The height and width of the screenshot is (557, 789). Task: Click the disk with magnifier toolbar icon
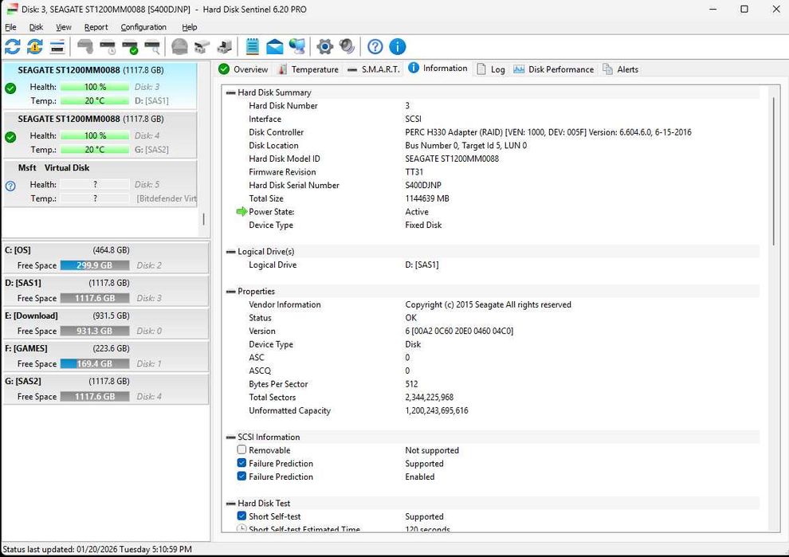[152, 47]
